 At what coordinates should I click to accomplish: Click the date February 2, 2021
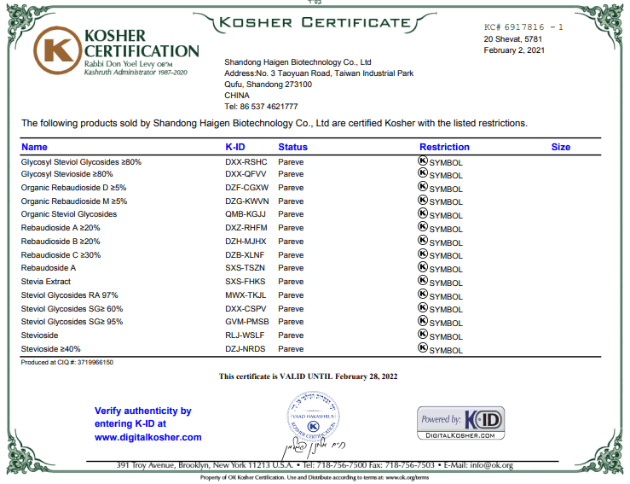click(x=514, y=50)
